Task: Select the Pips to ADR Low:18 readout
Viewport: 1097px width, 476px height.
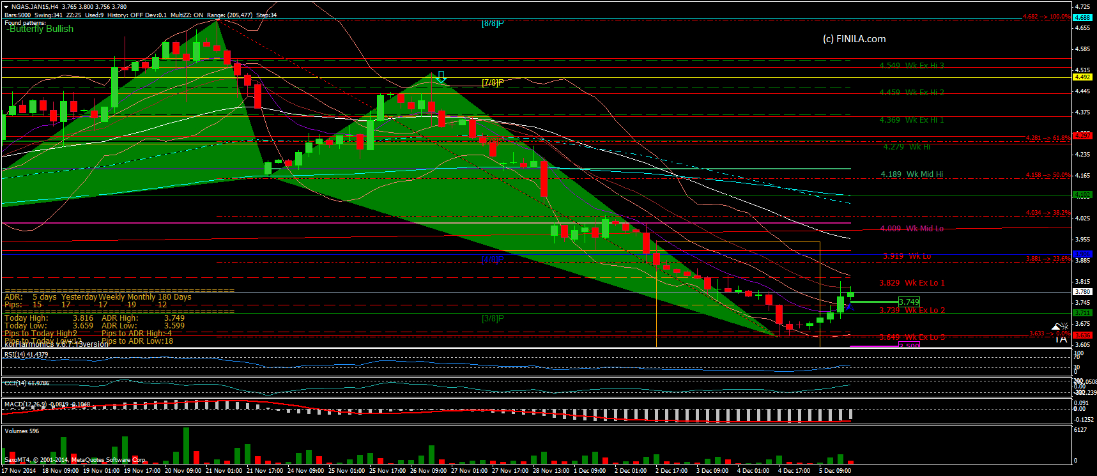Action: pyautogui.click(x=137, y=341)
